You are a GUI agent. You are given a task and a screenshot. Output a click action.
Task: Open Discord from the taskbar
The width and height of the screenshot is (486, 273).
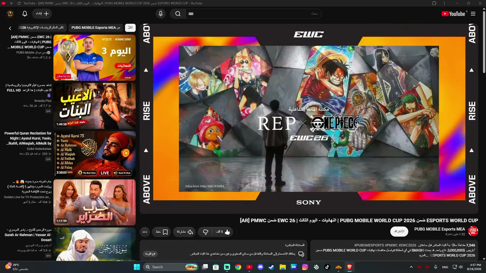coord(260,267)
